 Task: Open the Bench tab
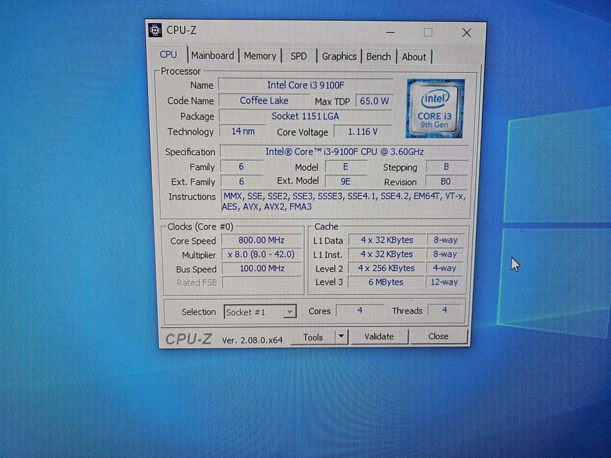click(379, 57)
